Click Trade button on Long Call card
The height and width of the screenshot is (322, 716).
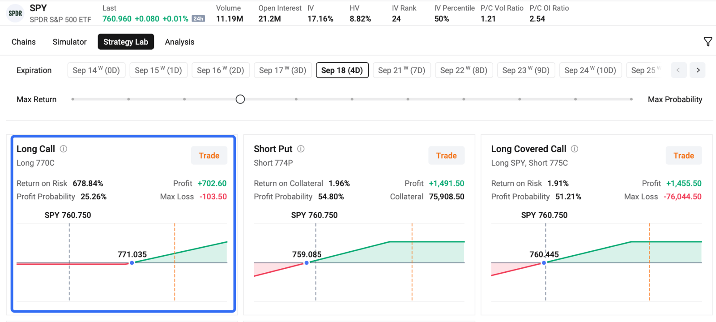[209, 155]
